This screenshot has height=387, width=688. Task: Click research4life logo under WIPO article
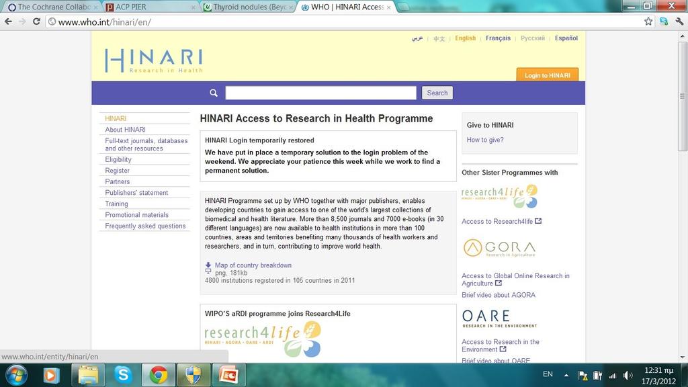[x=263, y=339]
